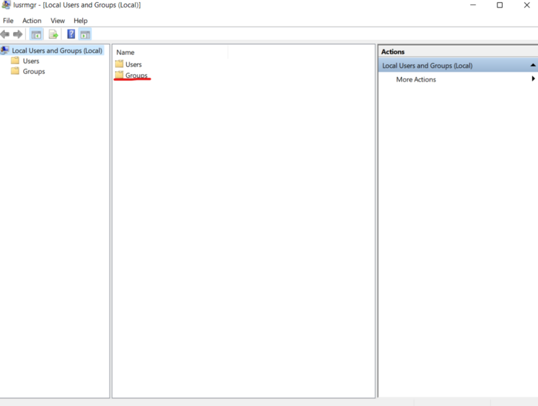Click the Back navigation arrow icon
The width and height of the screenshot is (538, 406).
tap(5, 34)
